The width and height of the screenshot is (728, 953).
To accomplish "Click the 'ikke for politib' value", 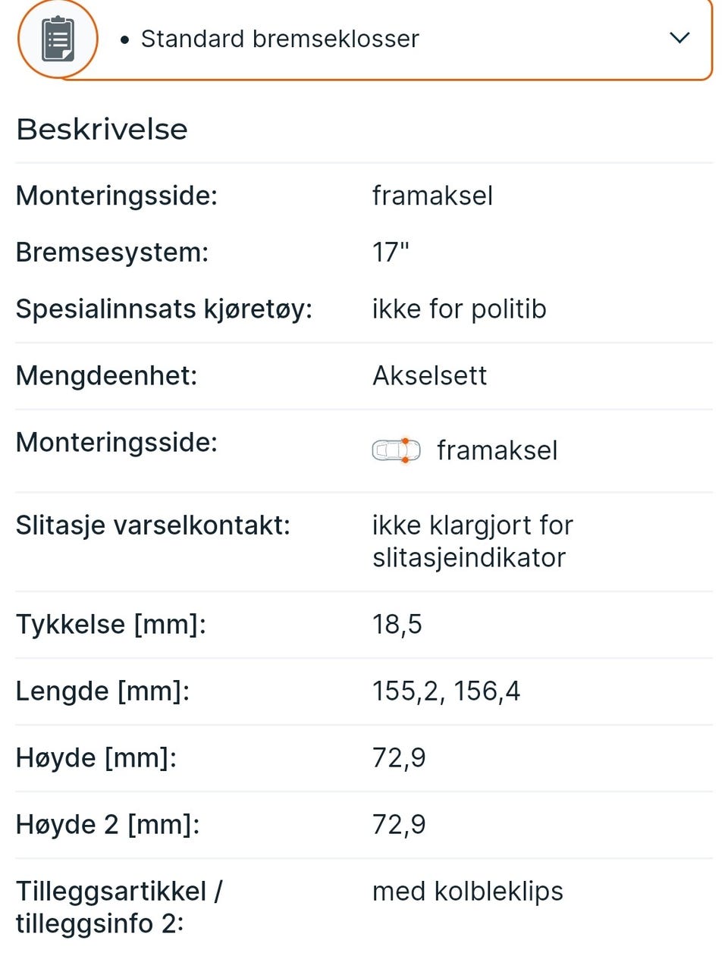I will (459, 309).
